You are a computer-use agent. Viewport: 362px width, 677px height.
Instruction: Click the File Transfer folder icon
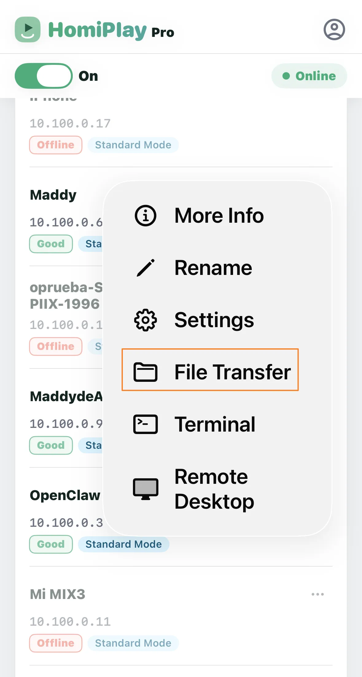coord(146,372)
